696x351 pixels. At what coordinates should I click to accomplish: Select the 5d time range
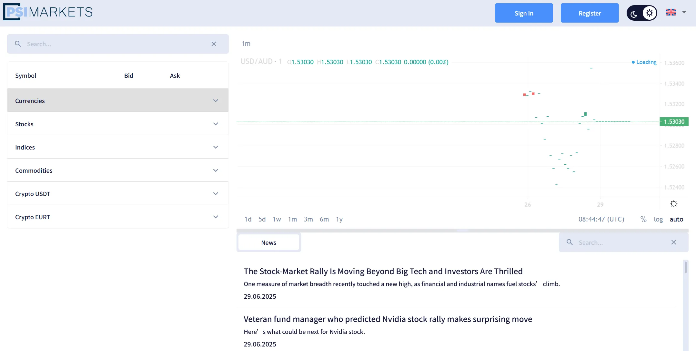tap(262, 219)
